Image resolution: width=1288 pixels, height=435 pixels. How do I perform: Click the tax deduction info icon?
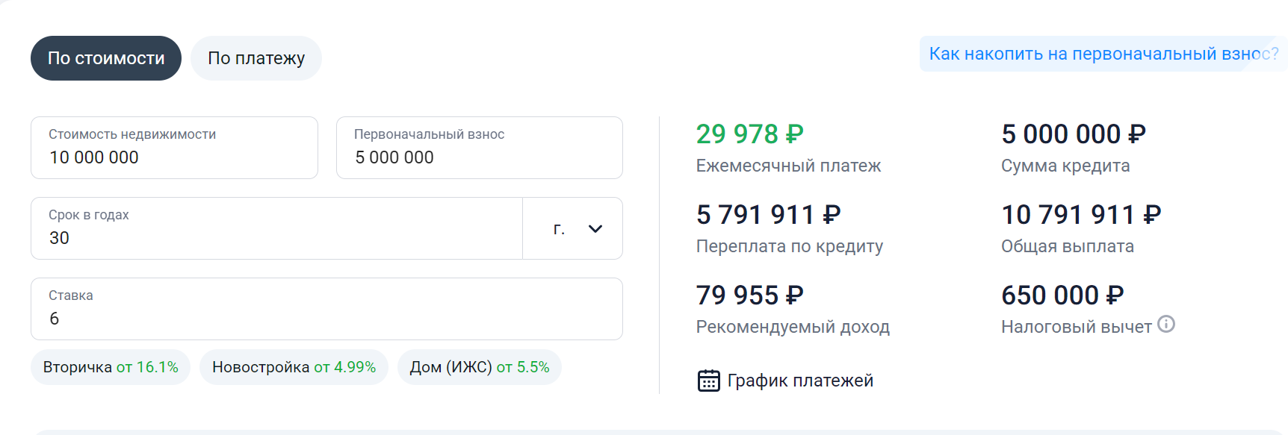(1166, 324)
